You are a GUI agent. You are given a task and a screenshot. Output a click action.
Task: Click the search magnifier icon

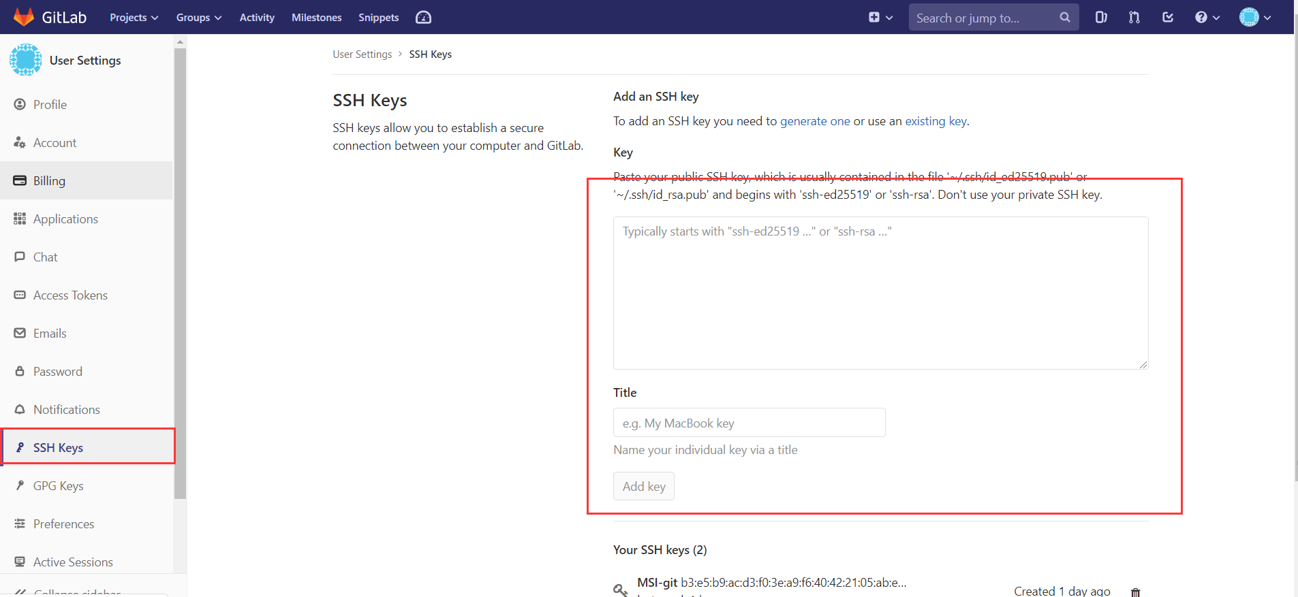click(x=1065, y=17)
